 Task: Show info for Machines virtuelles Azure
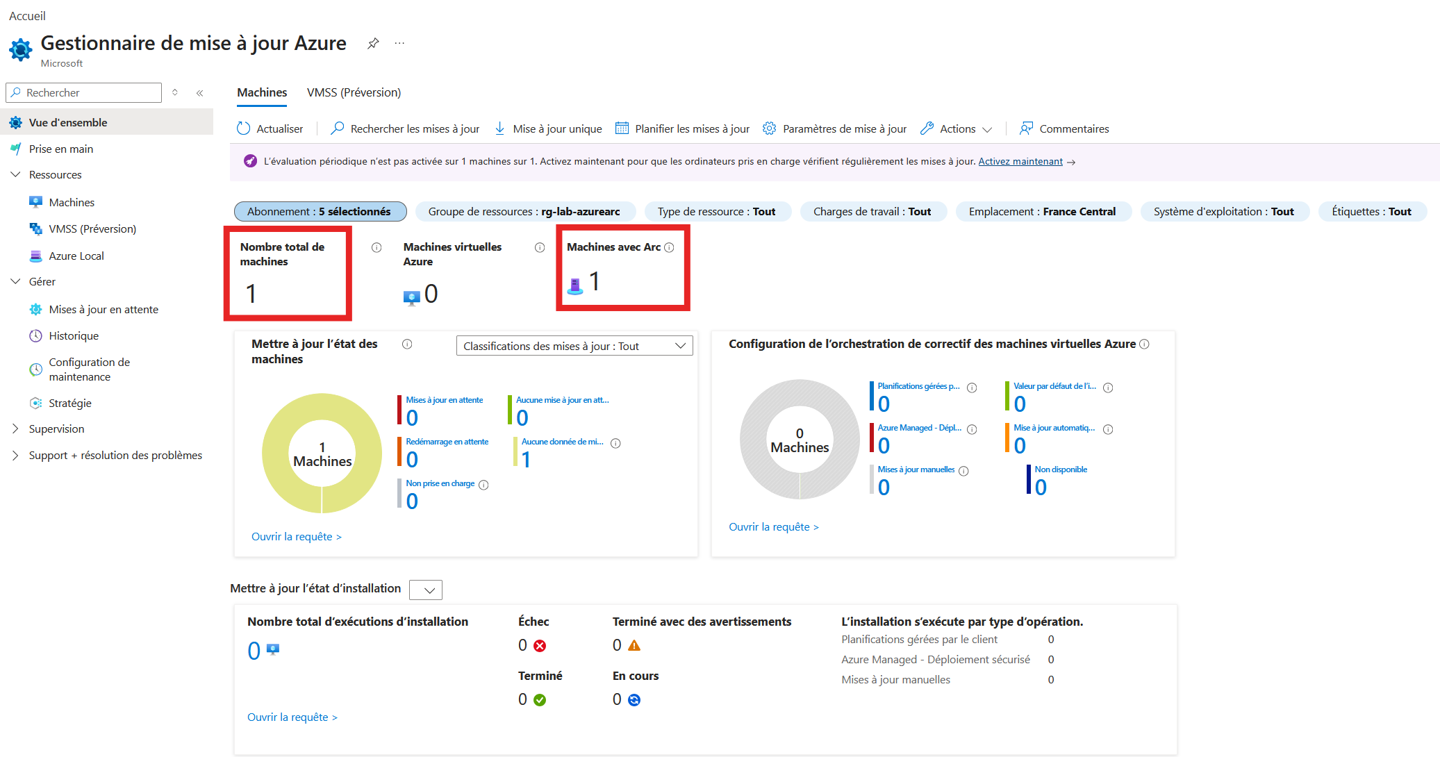point(540,247)
